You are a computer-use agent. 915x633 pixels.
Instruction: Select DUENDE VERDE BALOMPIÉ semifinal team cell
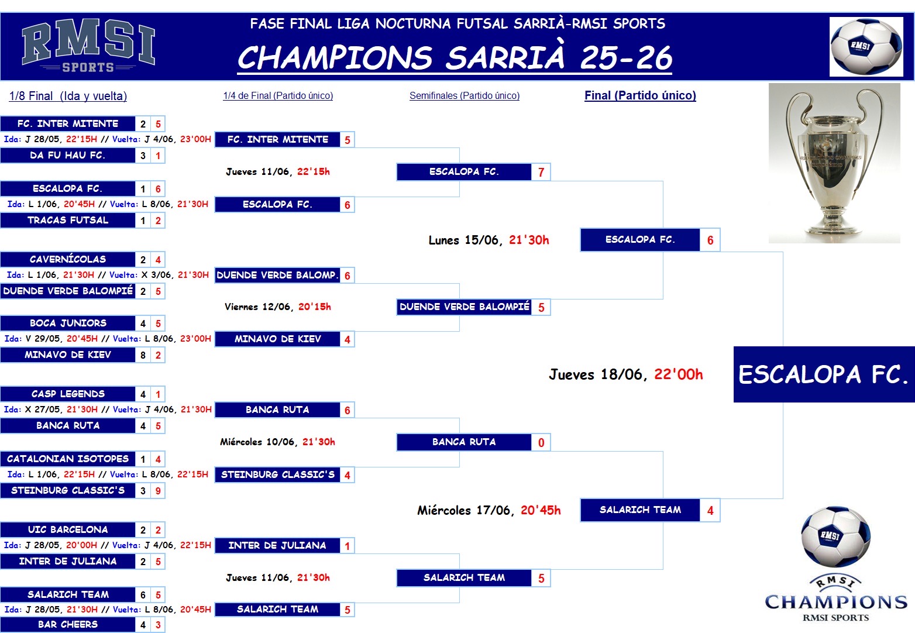click(465, 307)
